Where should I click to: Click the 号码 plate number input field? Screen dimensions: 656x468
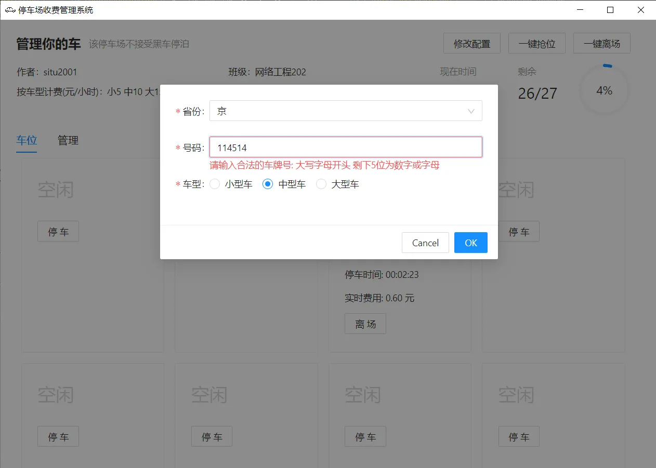tap(346, 148)
